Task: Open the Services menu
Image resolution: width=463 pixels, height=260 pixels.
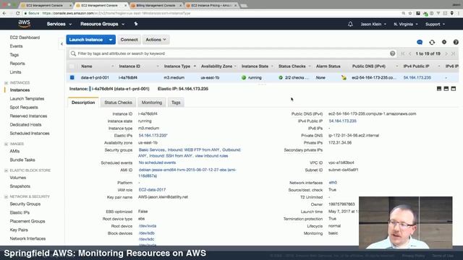Action: (59, 24)
